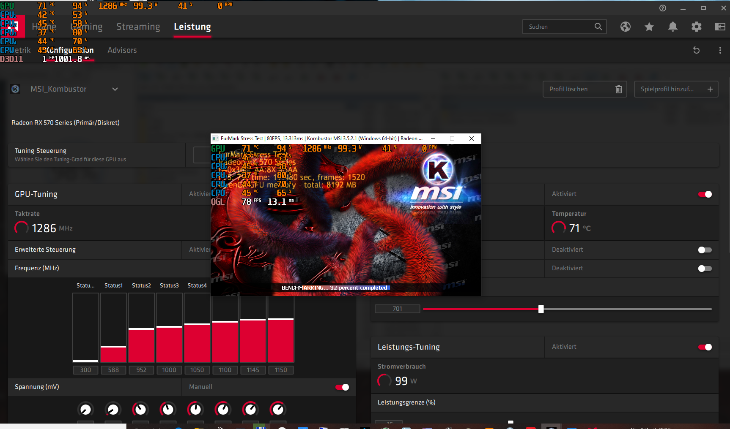Click the slider handle next to 701

click(x=541, y=309)
